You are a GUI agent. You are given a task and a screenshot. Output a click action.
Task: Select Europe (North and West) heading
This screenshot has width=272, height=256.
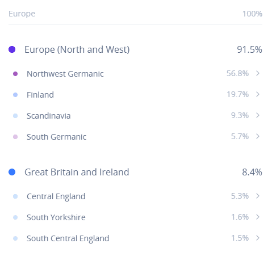pos(77,49)
